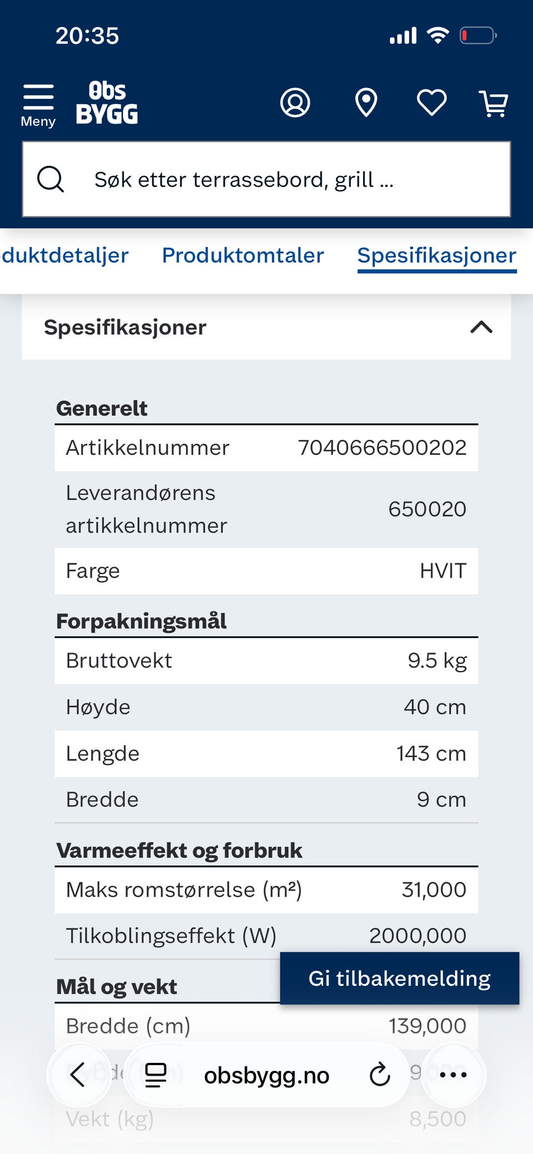This screenshot has width=533, height=1154.
Task: Select the Spesifikasjoner tab
Action: coord(437,255)
